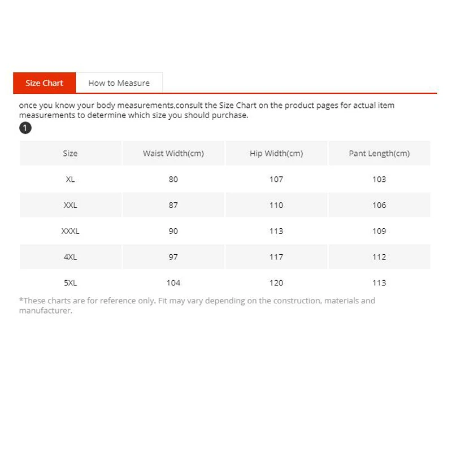Select the Waist Width(cm) column header
The height and width of the screenshot is (452, 452).
point(173,153)
